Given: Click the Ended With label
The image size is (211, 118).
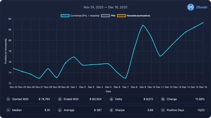Looking at the screenshot, I should (x=71, y=99).
